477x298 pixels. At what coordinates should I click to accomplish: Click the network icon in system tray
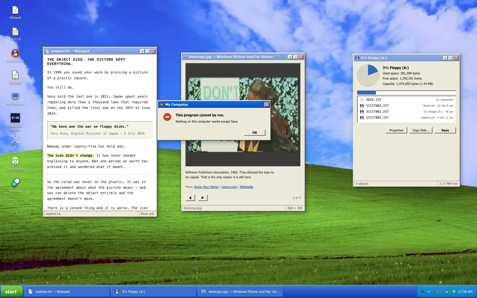coord(438,292)
